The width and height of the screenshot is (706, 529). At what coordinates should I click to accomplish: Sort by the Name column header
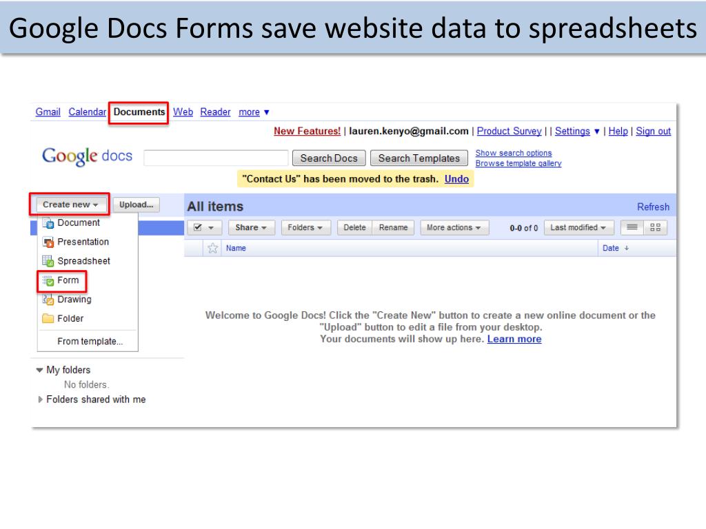[236, 248]
